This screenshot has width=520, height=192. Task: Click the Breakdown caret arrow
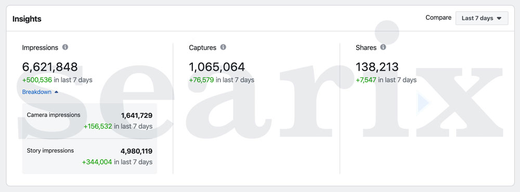click(x=56, y=92)
